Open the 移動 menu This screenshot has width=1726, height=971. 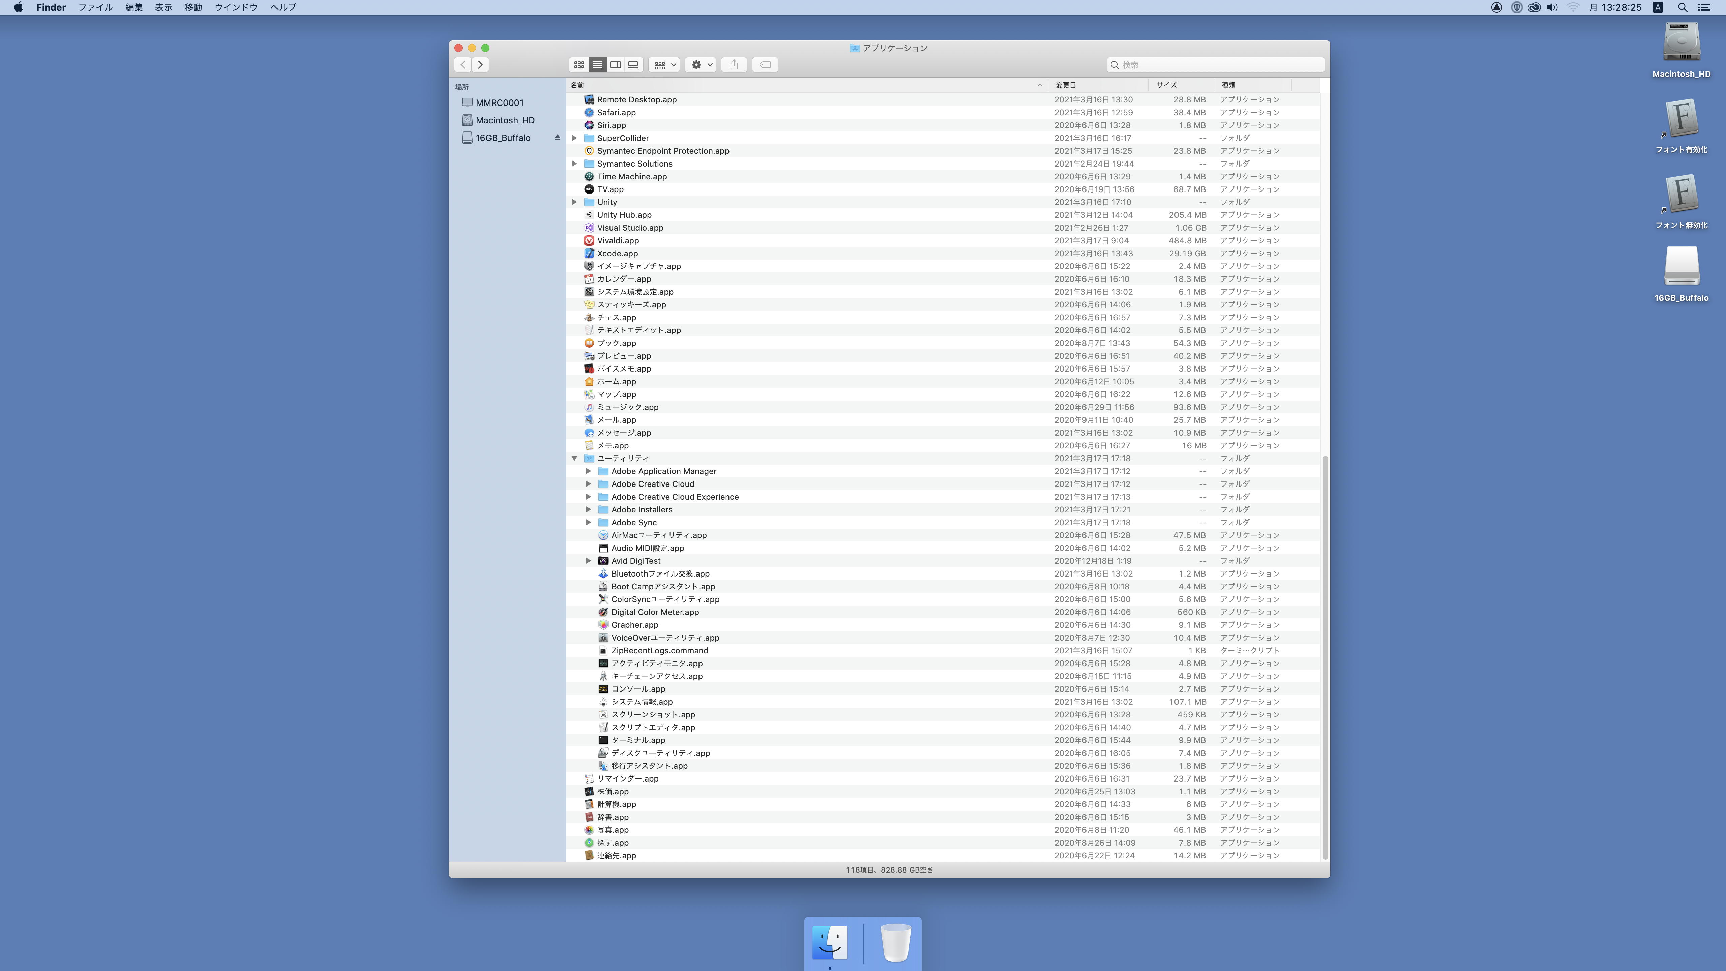click(193, 7)
